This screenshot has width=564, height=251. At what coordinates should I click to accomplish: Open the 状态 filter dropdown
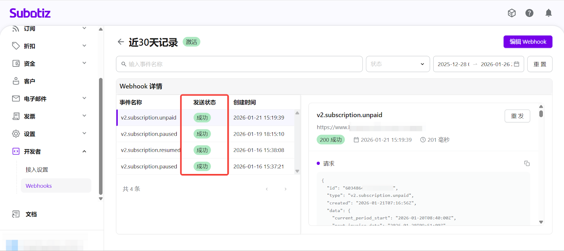(398, 64)
